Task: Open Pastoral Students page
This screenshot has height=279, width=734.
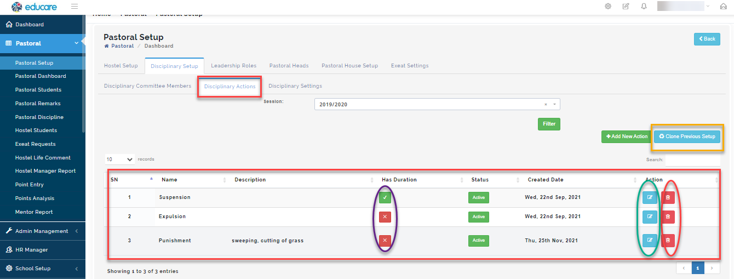Action: [38, 90]
